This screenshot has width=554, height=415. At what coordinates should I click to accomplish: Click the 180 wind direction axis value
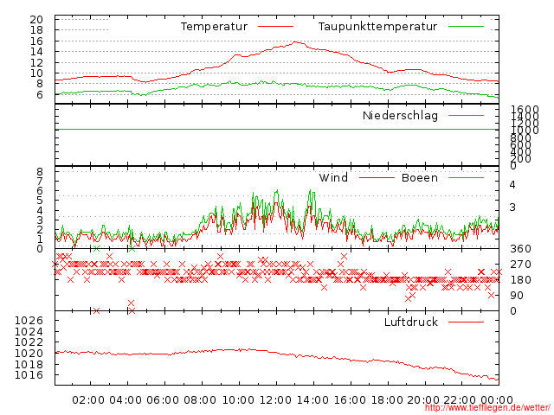pyautogui.click(x=520, y=280)
